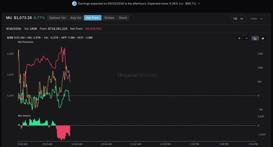Select the Net Prem tab
This screenshot has width=273, height=147.
[93, 18]
